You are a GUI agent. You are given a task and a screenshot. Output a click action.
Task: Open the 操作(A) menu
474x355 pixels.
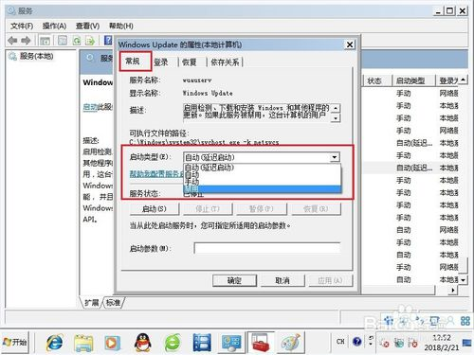[x=54, y=26]
